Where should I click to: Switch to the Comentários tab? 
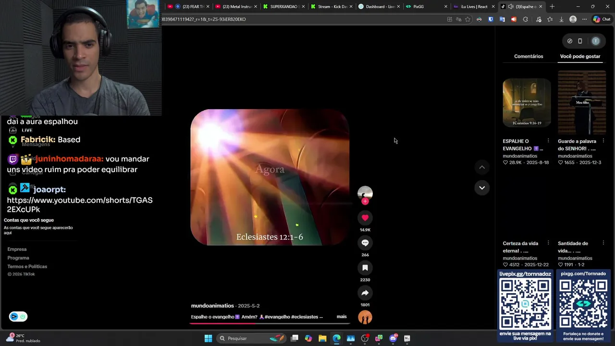click(529, 56)
